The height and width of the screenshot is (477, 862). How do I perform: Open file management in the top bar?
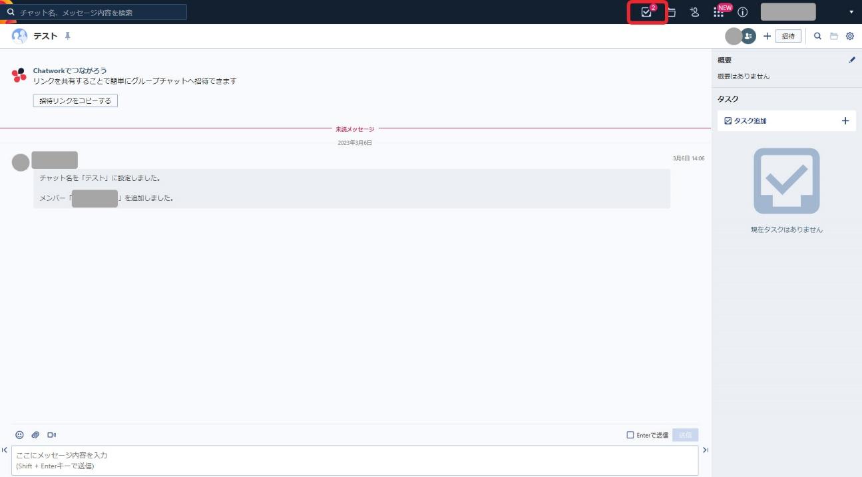pyautogui.click(x=672, y=12)
